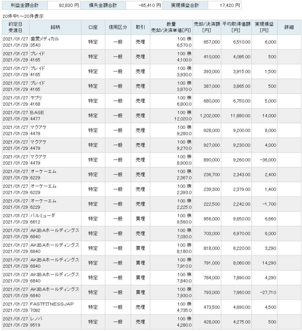Click the 銘柄 column header

coord(55,27)
